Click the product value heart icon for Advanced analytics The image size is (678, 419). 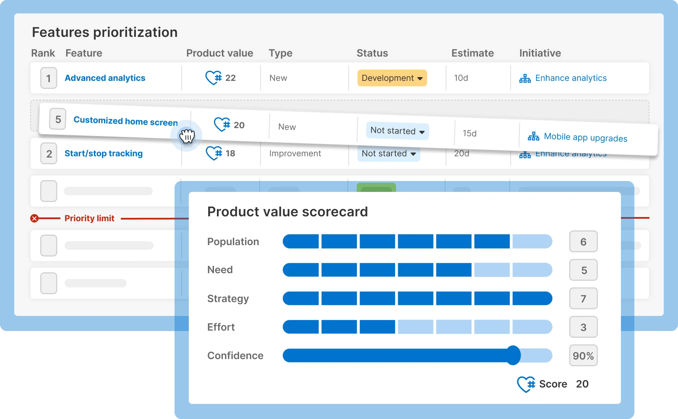coord(213,78)
